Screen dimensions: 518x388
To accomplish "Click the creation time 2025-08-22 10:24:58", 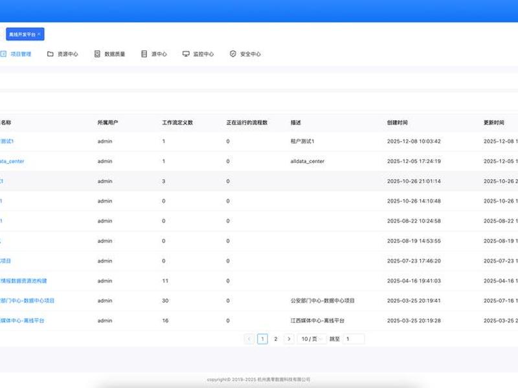I will click(x=414, y=221).
